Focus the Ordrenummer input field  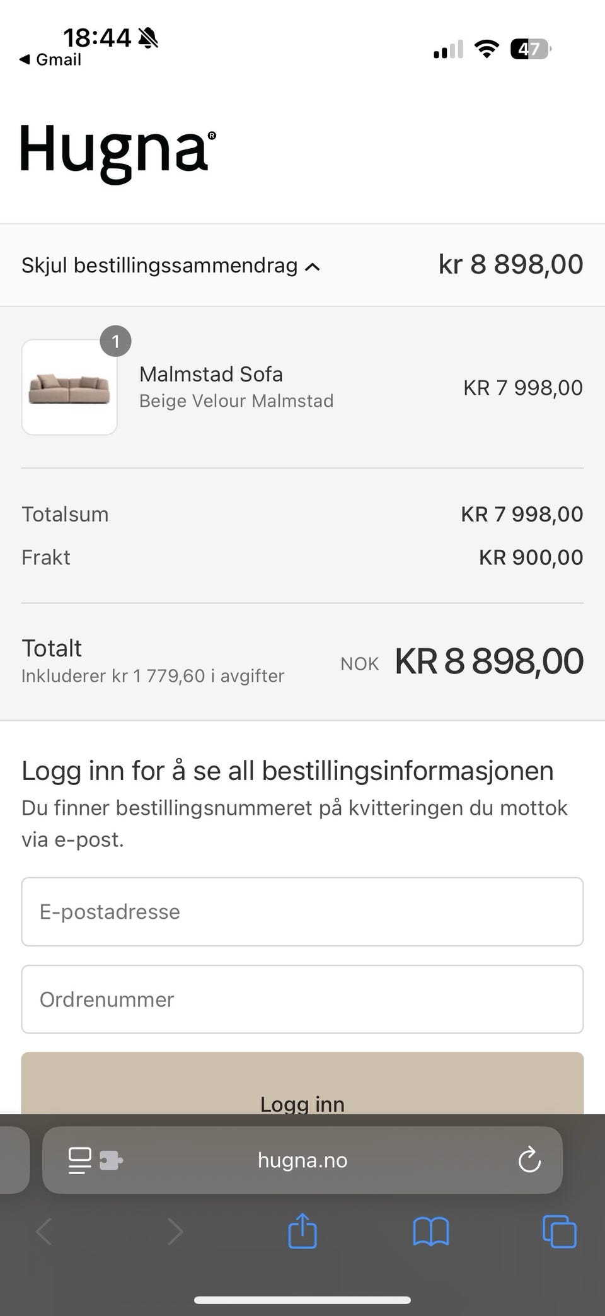click(302, 999)
